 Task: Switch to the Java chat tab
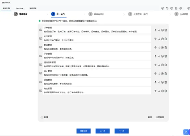[20, 8]
